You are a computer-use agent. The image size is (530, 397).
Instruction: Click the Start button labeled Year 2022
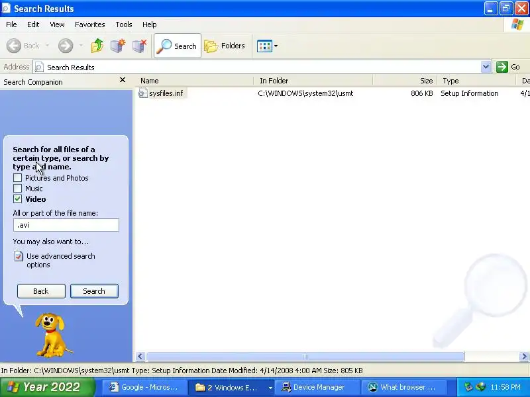[x=47, y=387]
